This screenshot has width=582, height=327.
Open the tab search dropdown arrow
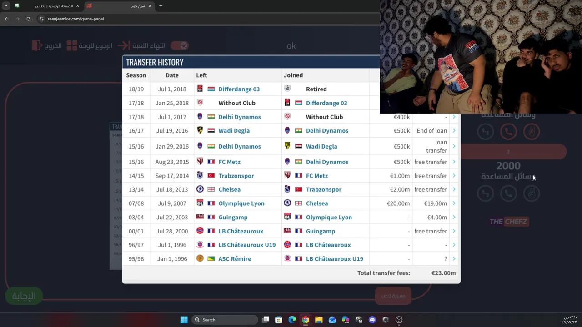6,6
